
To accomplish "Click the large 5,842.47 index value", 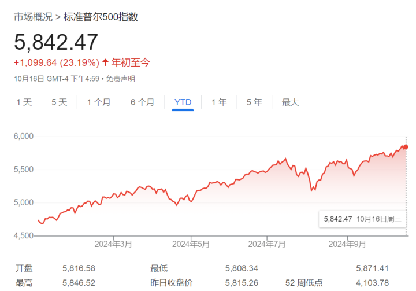I will coord(56,42).
